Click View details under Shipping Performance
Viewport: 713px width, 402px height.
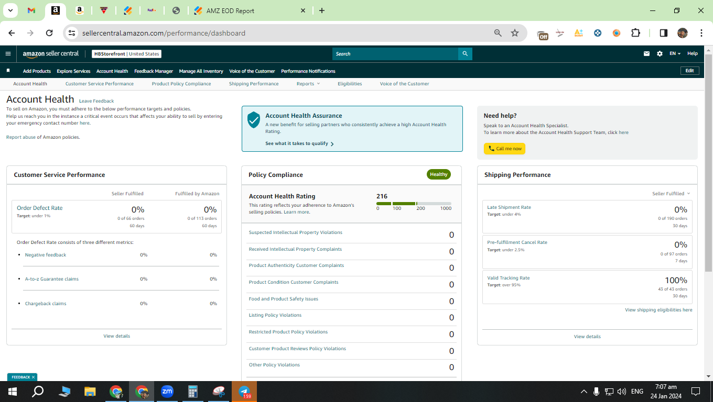(x=587, y=337)
